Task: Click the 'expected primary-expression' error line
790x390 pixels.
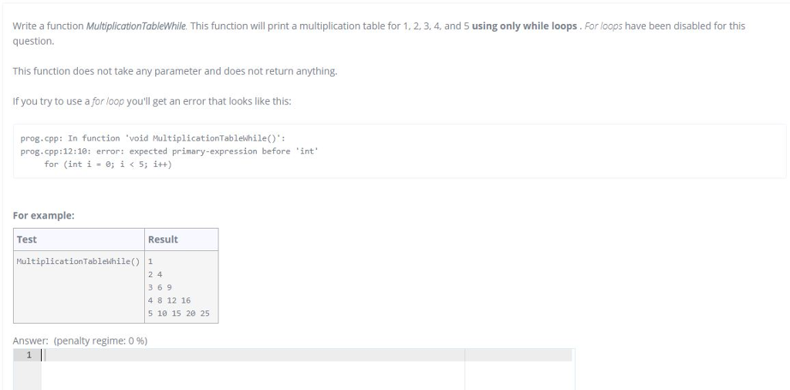Action: click(x=168, y=151)
